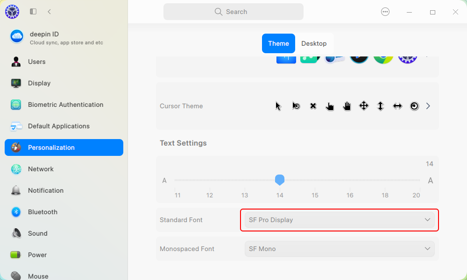Select the X cross cursor preview
The width and height of the screenshot is (467, 280).
pos(313,106)
